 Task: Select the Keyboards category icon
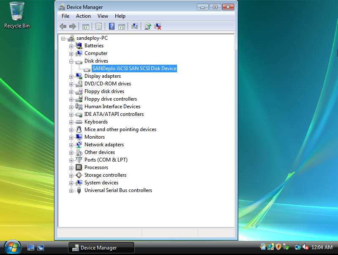click(79, 122)
